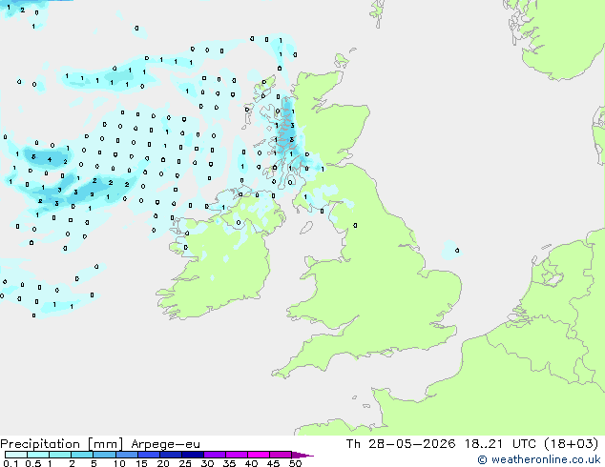Screen dimensions: 605x467
Task: Click the legend label '0.1'
Action: pyautogui.click(x=10, y=463)
